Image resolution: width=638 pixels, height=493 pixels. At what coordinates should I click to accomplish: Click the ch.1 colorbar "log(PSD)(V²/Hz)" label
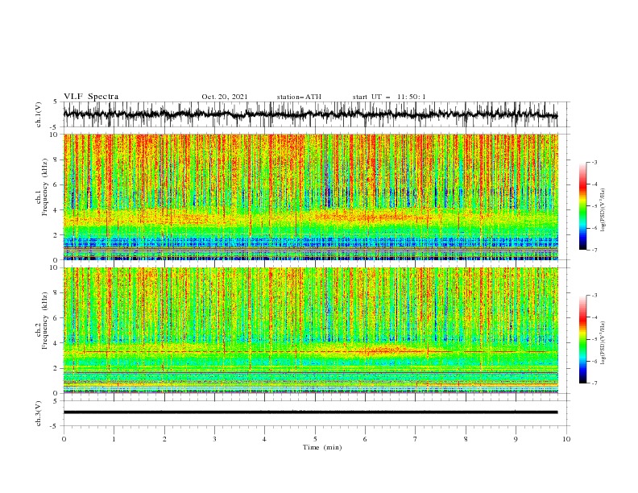pos(603,210)
